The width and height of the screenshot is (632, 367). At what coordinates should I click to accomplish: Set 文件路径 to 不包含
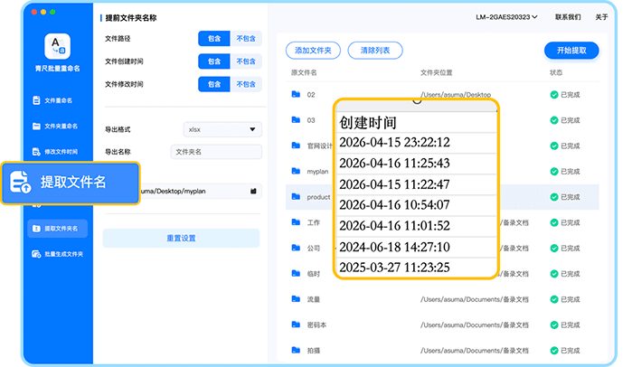coord(246,38)
